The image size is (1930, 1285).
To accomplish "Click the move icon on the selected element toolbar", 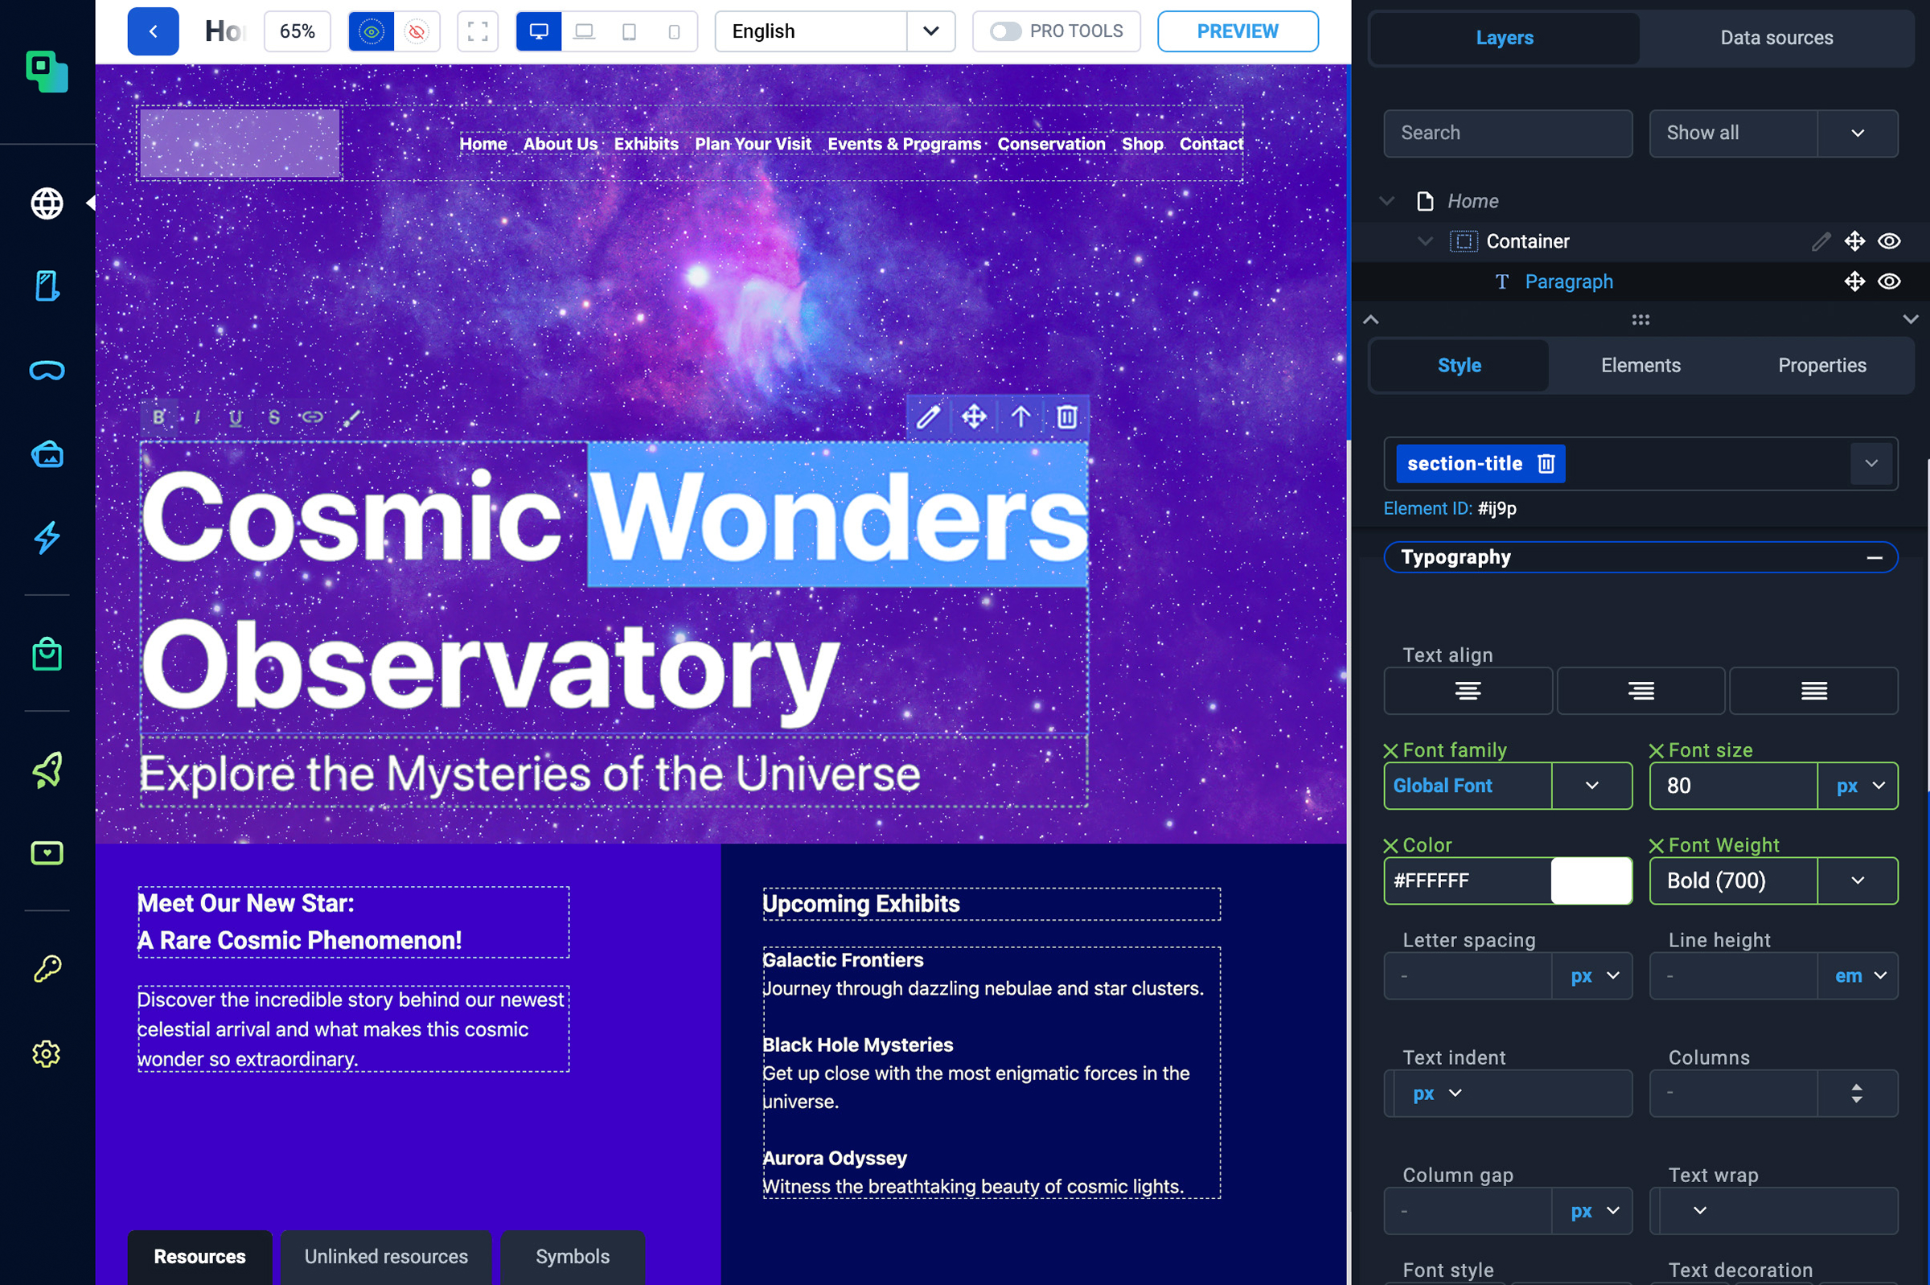I will (974, 417).
